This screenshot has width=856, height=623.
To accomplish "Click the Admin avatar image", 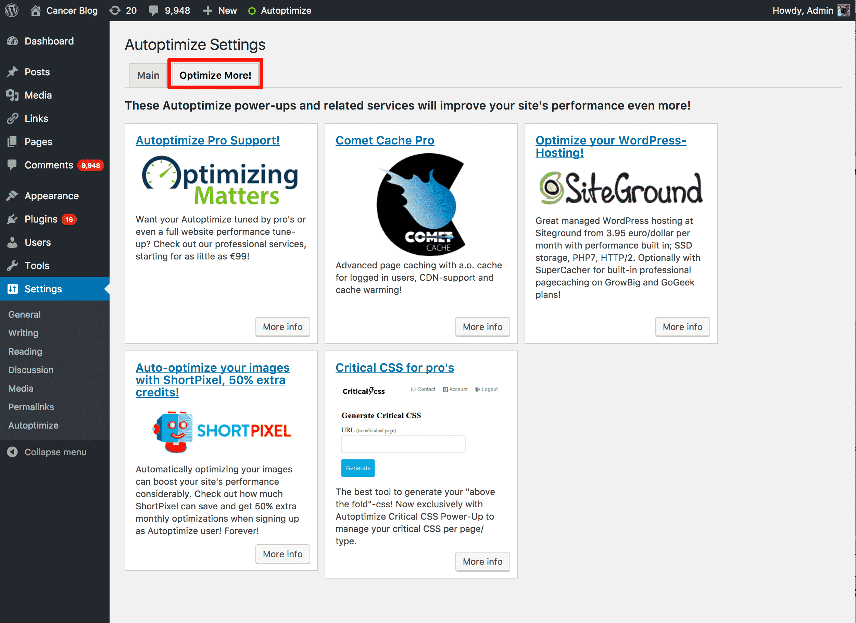I will coord(843,10).
